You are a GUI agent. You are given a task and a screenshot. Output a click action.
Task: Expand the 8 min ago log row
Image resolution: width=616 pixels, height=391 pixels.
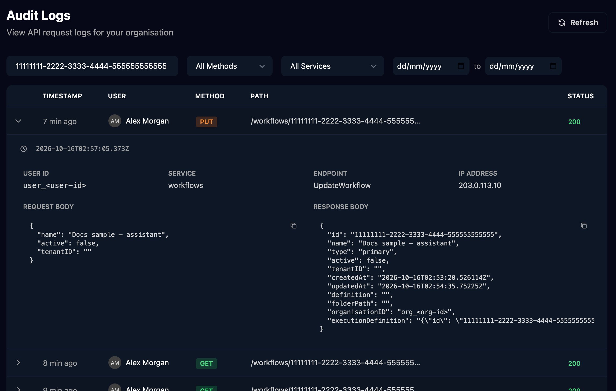[x=18, y=363]
